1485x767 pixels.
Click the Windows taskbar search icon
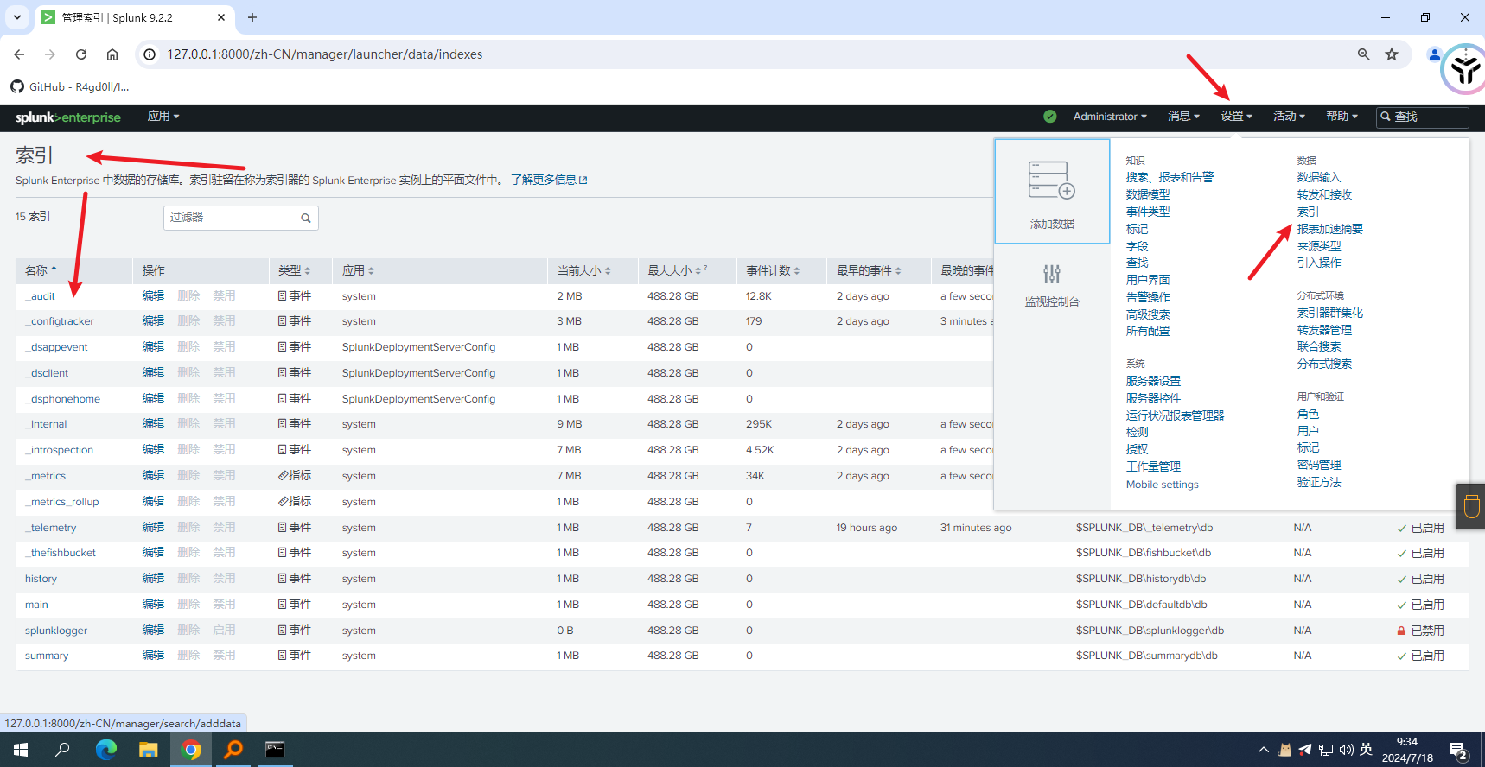pyautogui.click(x=62, y=750)
